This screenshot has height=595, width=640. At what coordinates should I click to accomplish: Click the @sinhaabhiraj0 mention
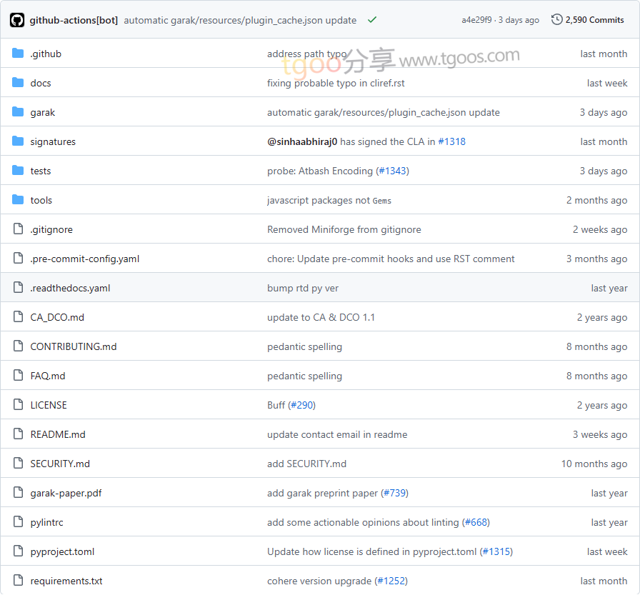tap(302, 141)
